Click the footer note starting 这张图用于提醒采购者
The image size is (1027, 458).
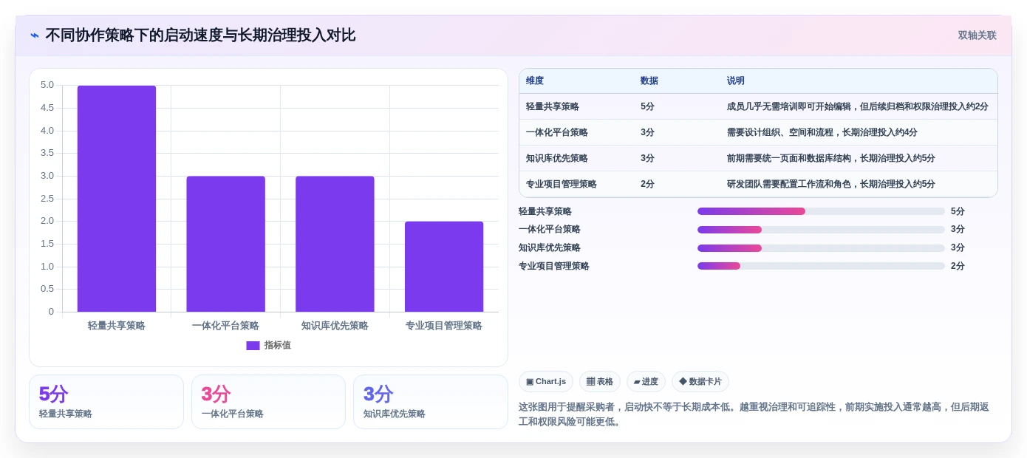[x=754, y=414]
